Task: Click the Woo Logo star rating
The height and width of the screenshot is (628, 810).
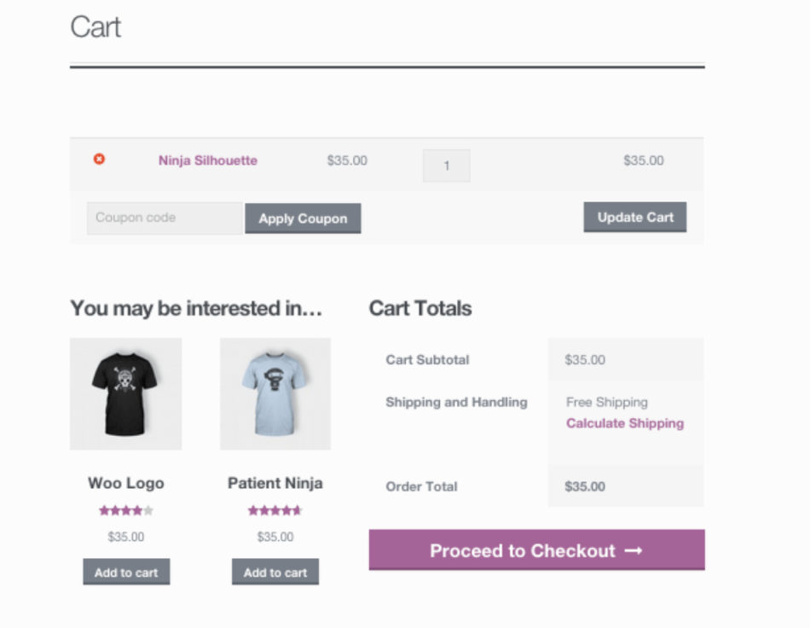Action: 126,511
